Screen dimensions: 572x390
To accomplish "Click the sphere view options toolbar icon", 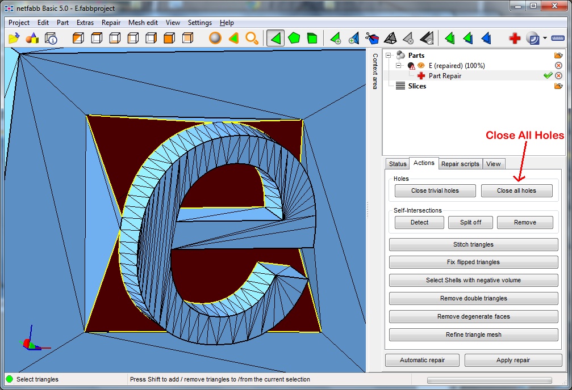I will [x=533, y=38].
